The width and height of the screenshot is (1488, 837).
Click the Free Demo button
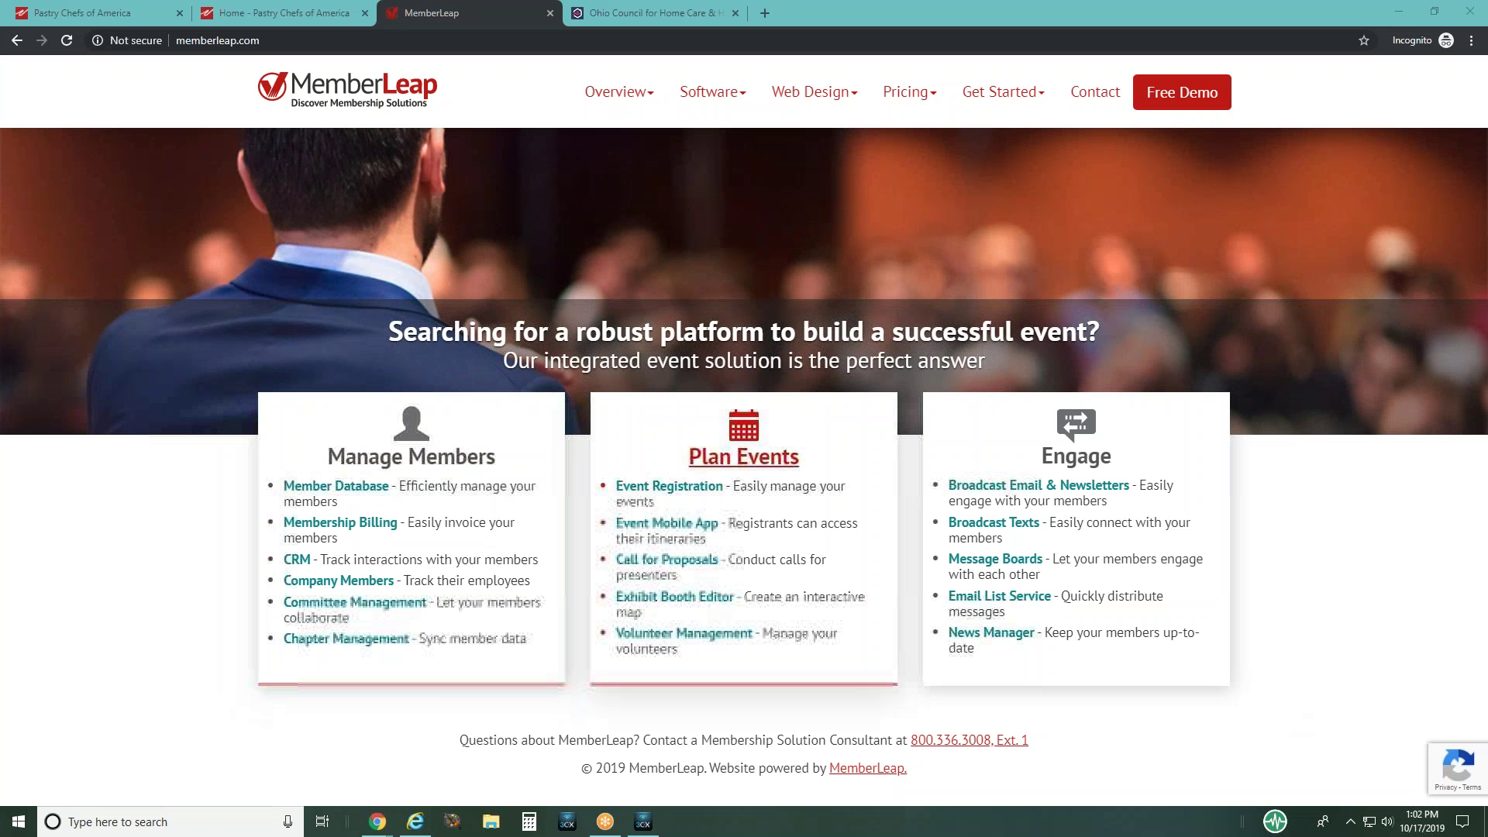pyautogui.click(x=1182, y=92)
